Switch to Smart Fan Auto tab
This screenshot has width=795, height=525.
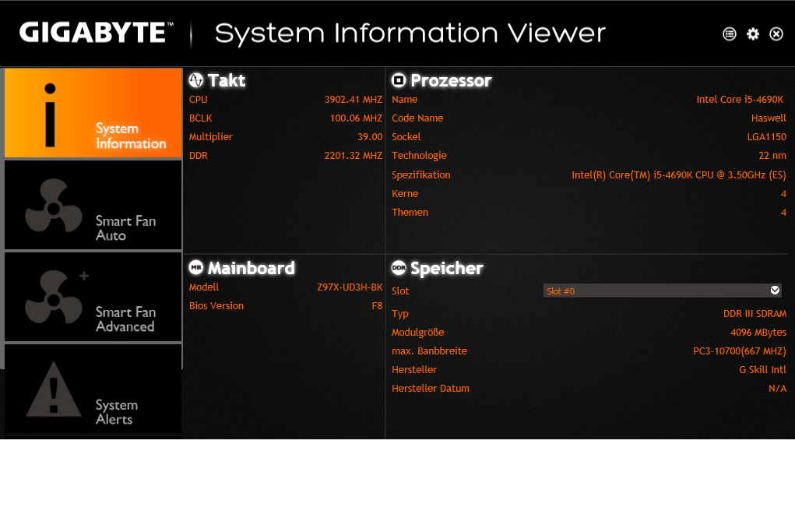click(93, 205)
